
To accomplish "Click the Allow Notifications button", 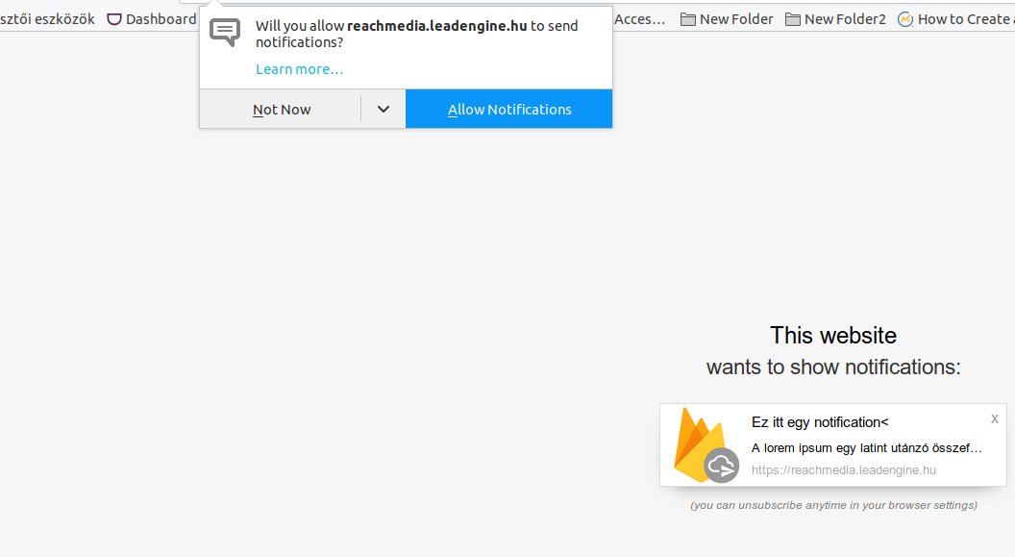I will click(508, 109).
